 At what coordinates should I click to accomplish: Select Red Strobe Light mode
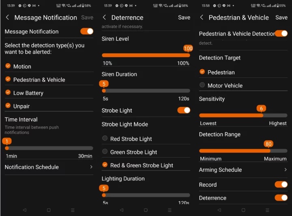click(105, 139)
